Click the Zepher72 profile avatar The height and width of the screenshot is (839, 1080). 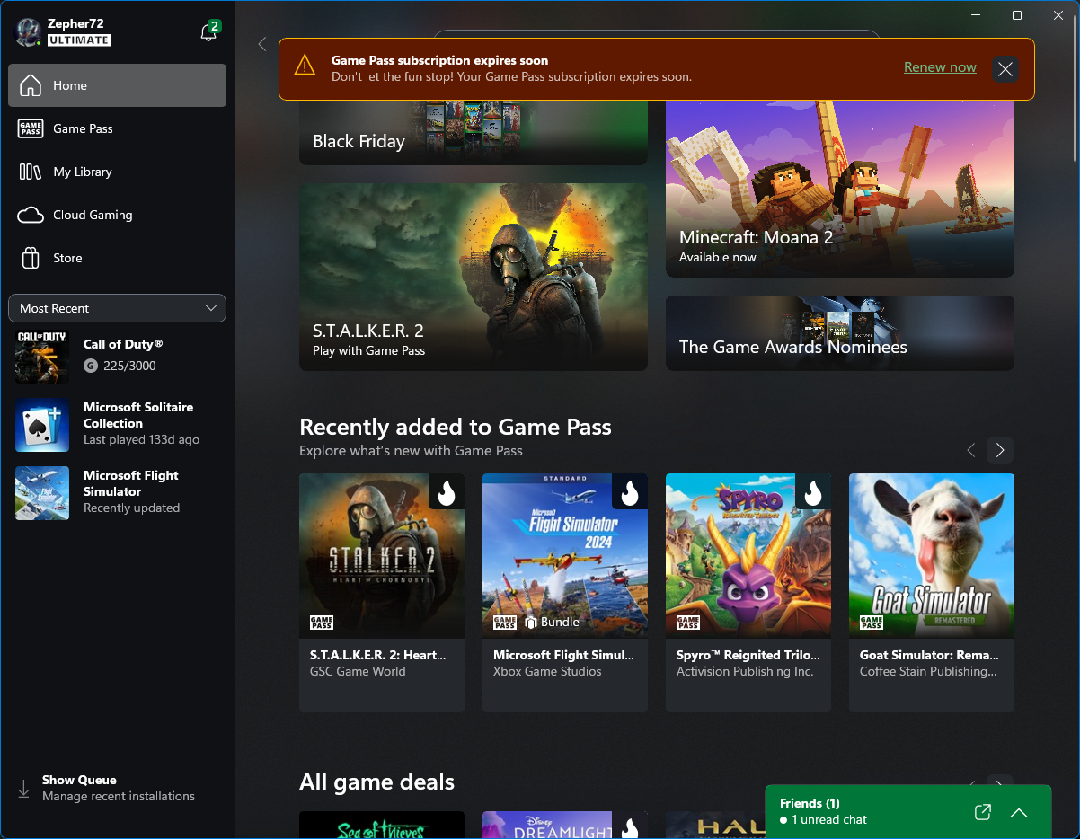tap(29, 32)
